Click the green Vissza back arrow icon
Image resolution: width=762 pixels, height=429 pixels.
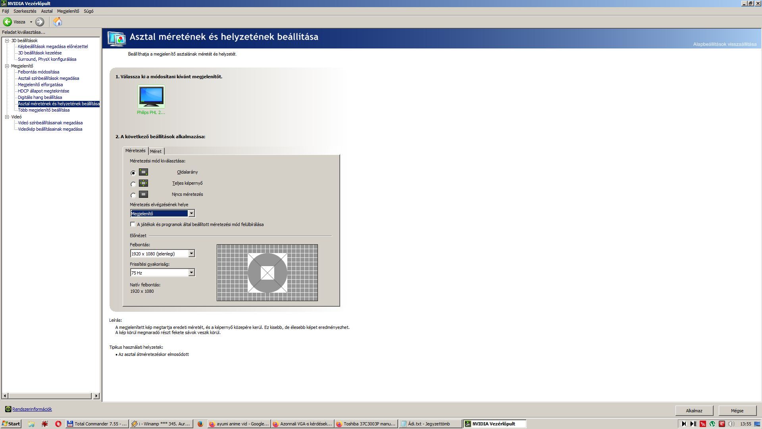8,22
